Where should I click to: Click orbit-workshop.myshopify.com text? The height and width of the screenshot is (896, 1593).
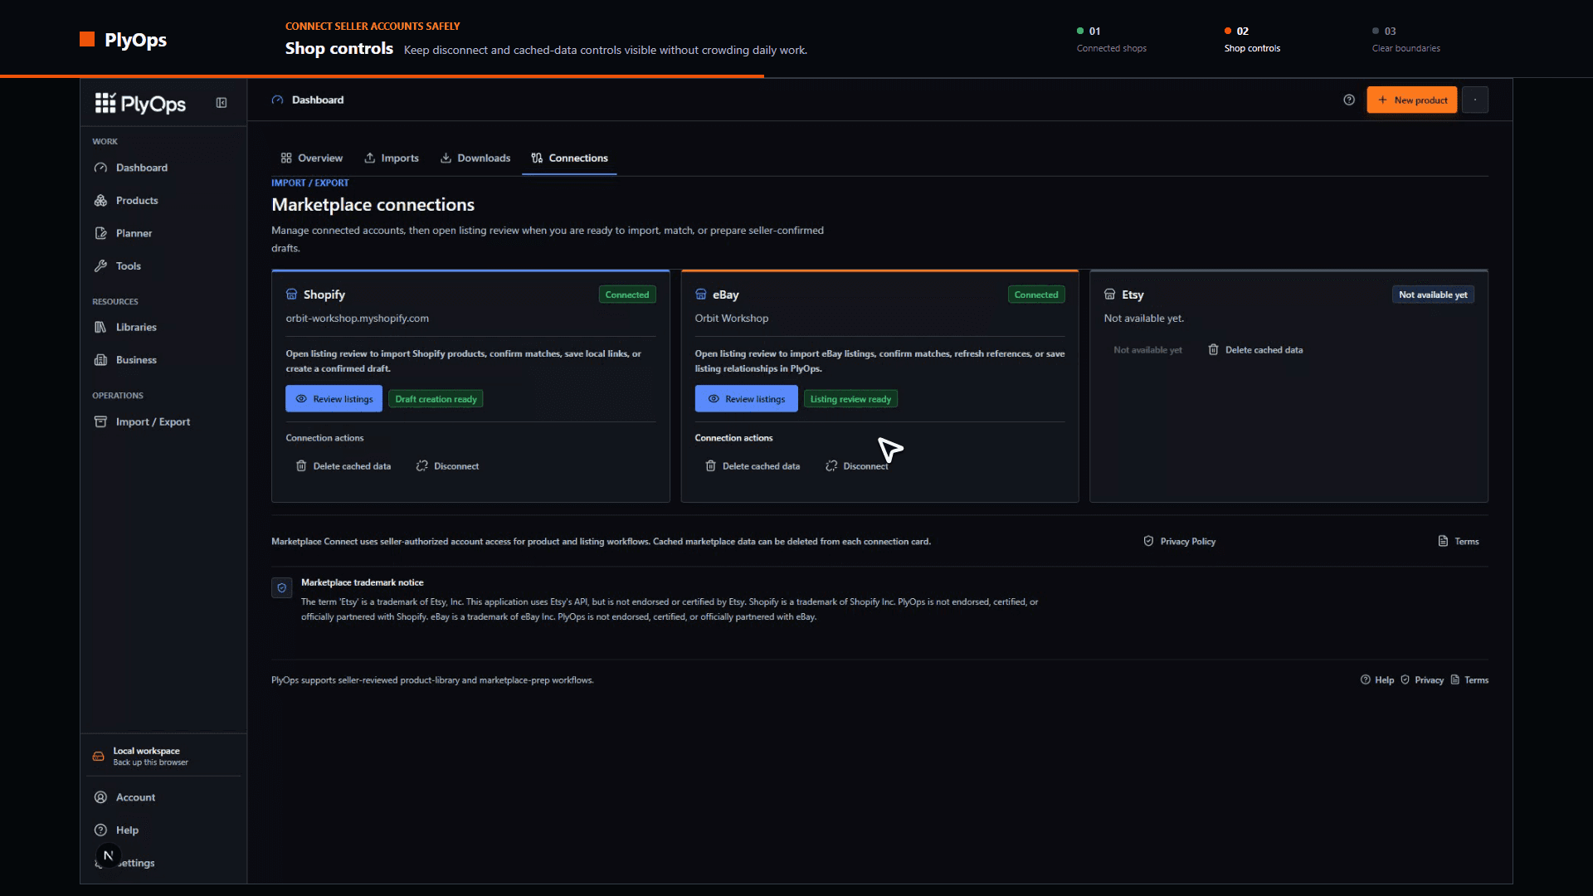(x=358, y=319)
